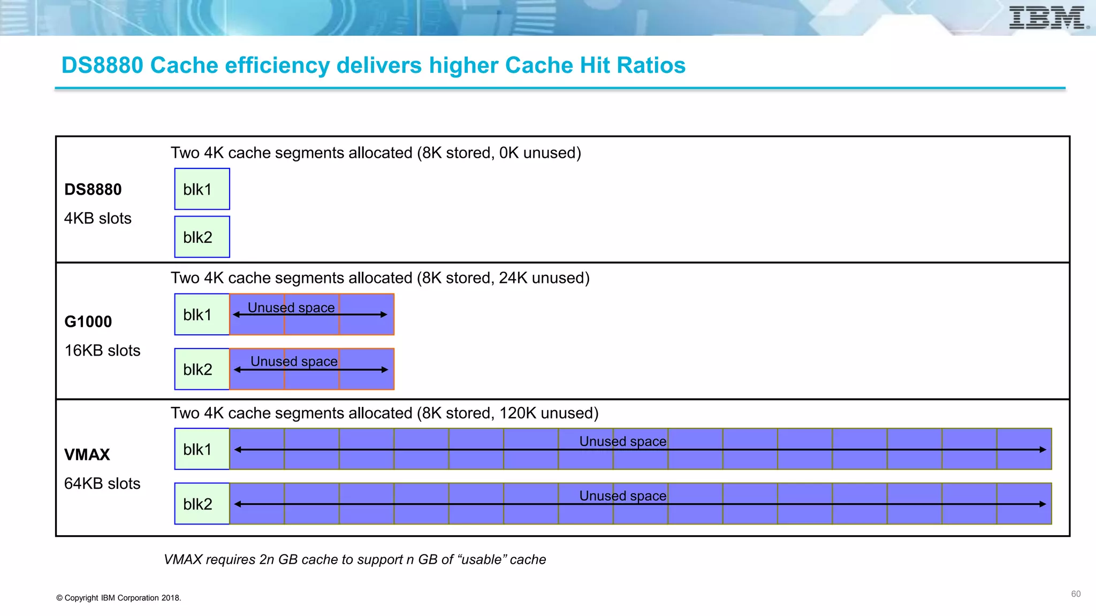
Task: Click the DS8880 blk2 box
Action: (x=202, y=237)
